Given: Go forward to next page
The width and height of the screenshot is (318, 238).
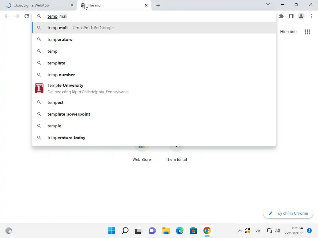Looking at the screenshot, I should tap(17, 16).
